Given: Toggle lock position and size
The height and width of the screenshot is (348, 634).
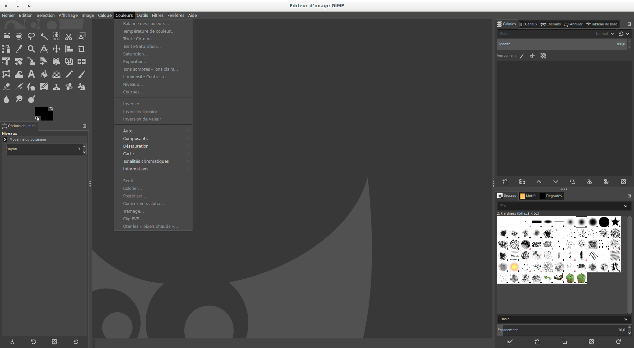Looking at the screenshot, I should tap(532, 56).
